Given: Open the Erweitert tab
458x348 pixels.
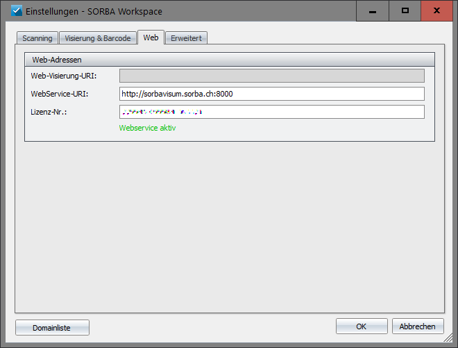Looking at the screenshot, I should [x=187, y=38].
